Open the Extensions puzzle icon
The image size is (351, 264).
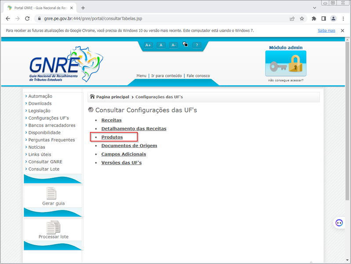point(314,18)
